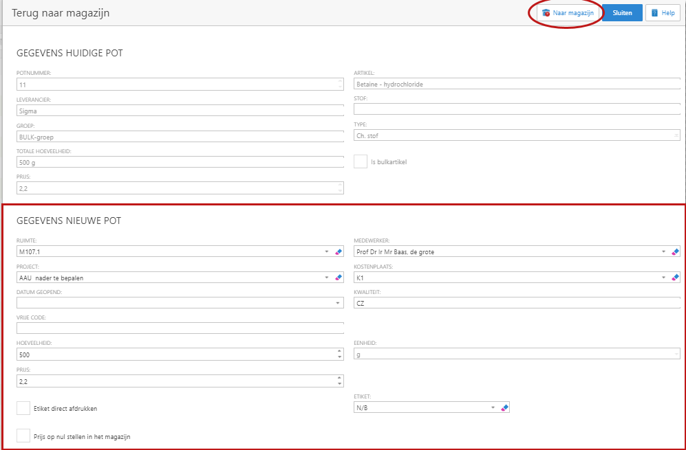Tick Prijs op nul stellen in het magazijn
This screenshot has height=450, width=686.
click(23, 436)
